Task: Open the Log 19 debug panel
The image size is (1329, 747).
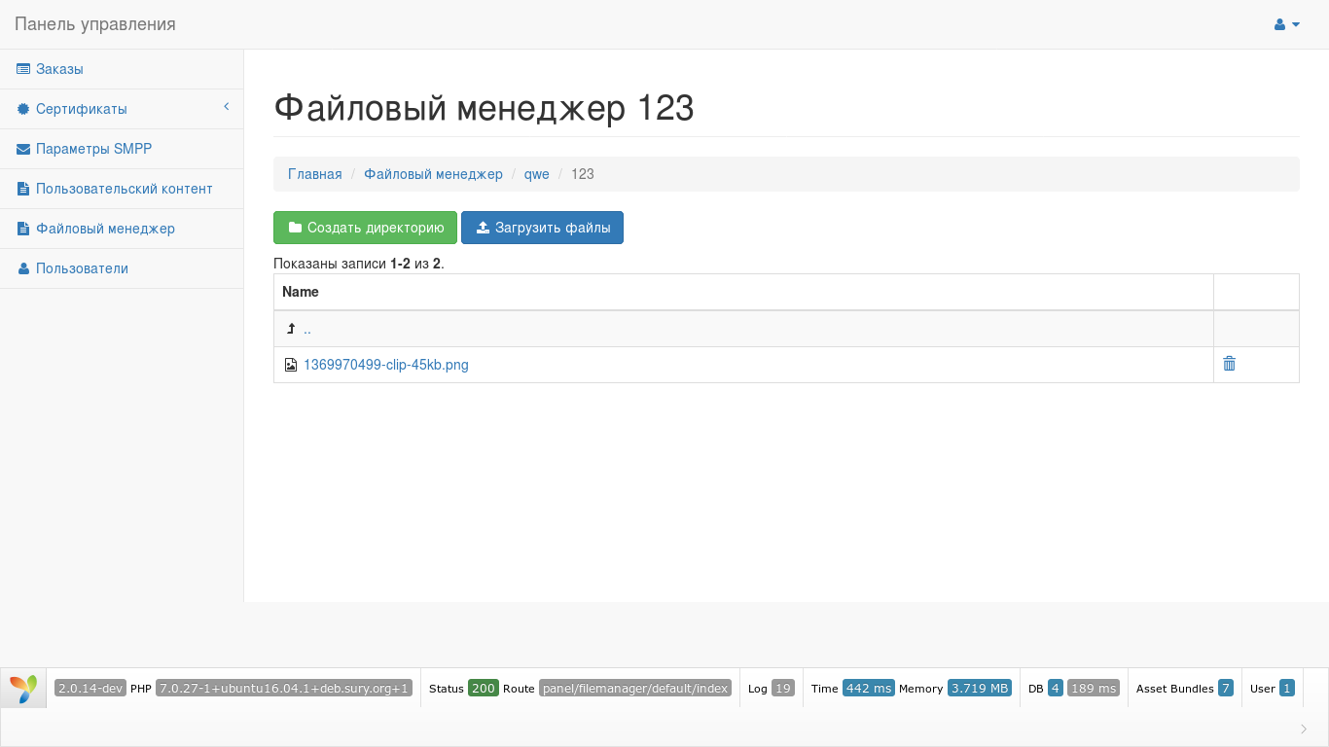Action: tap(772, 688)
